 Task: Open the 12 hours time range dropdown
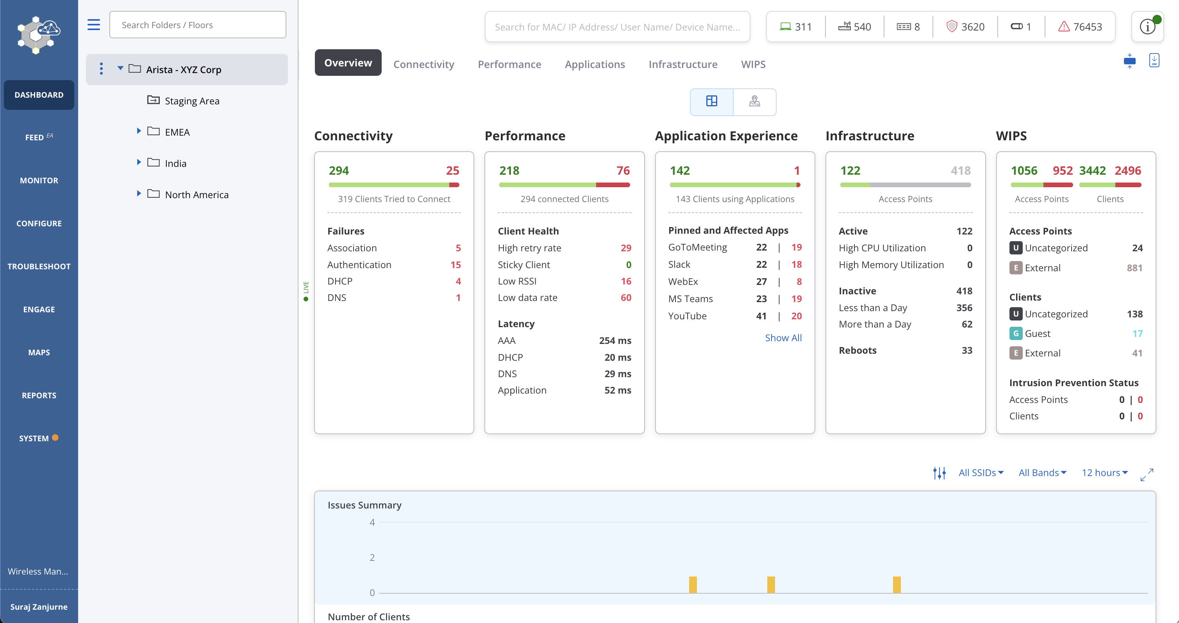click(1104, 473)
